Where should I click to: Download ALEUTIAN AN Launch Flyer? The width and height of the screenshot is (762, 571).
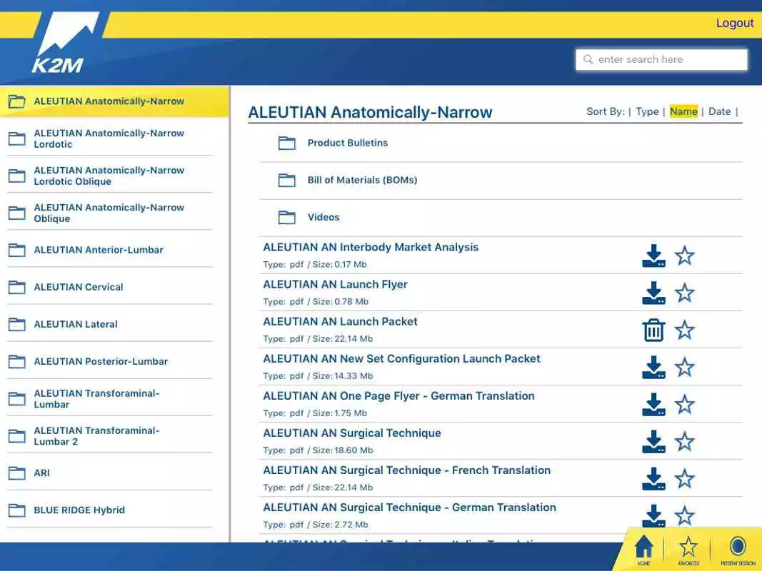point(653,293)
